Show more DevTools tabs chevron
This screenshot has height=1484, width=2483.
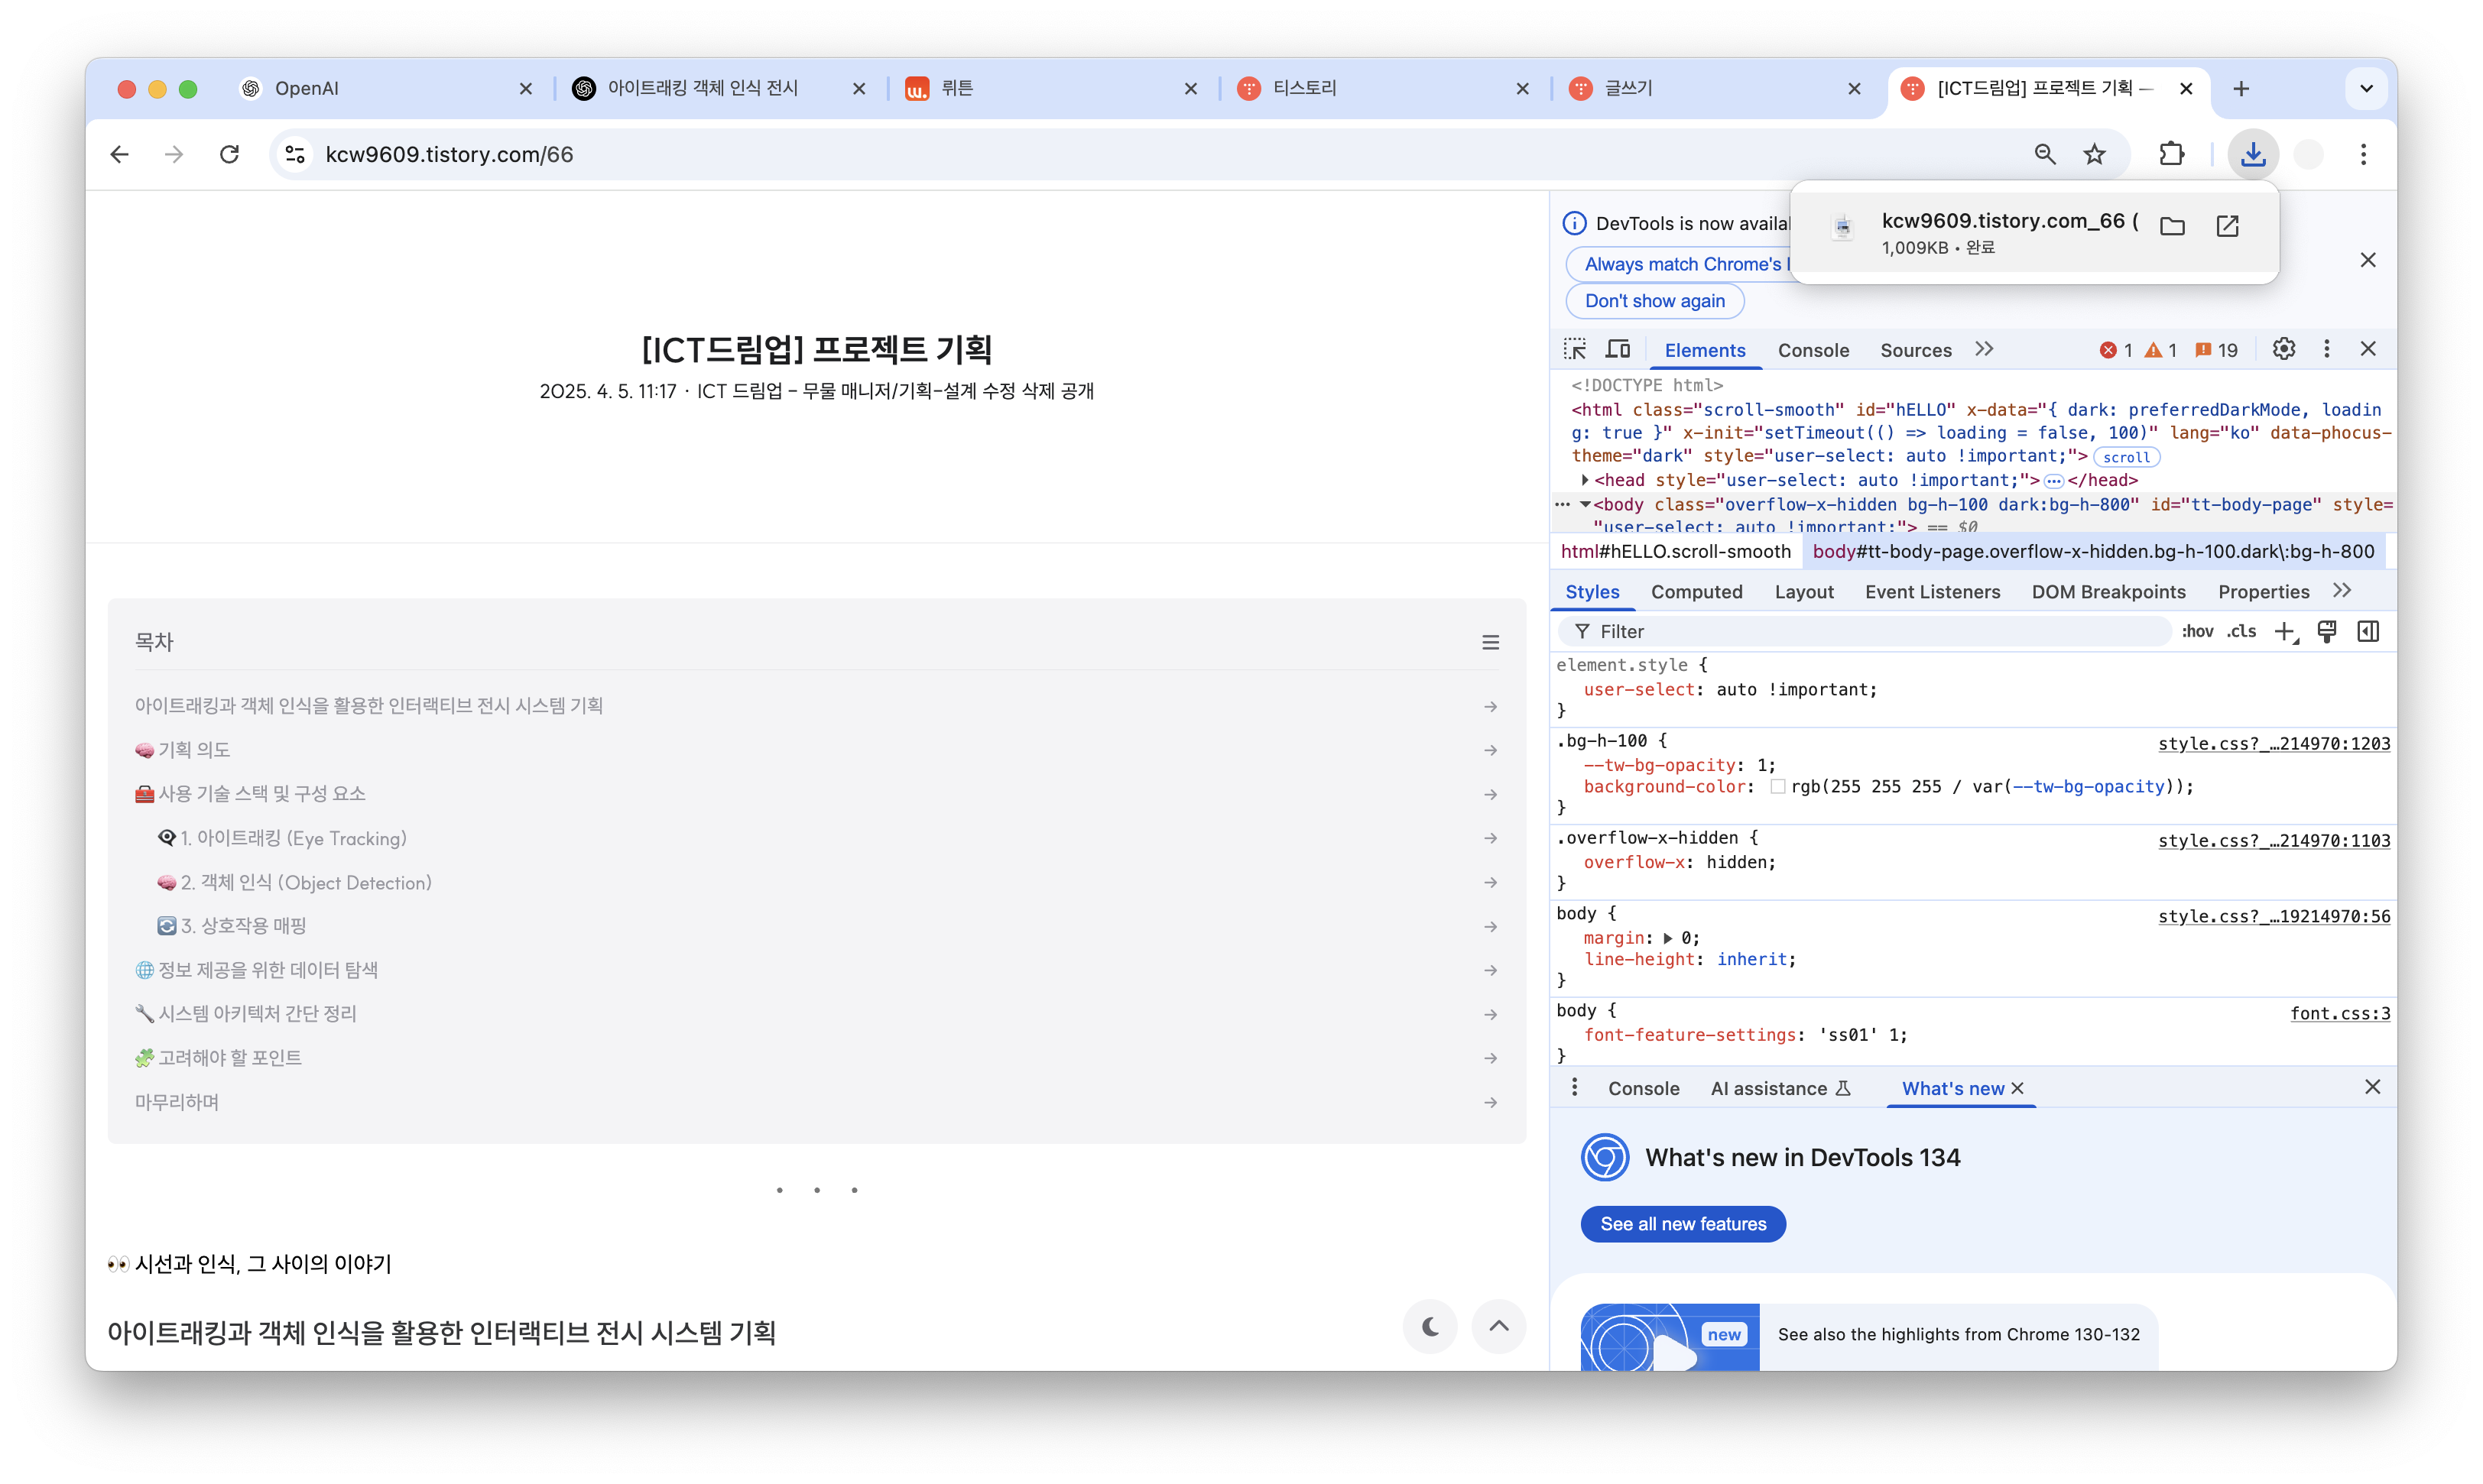pyautogui.click(x=1984, y=349)
